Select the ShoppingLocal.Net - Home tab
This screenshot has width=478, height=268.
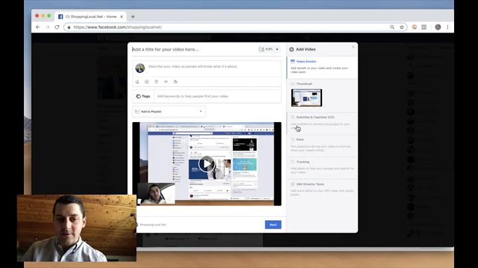[x=90, y=17]
